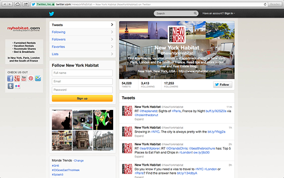
Task: Open the rounded corner building thumbnail
Action: click(x=83, y=141)
